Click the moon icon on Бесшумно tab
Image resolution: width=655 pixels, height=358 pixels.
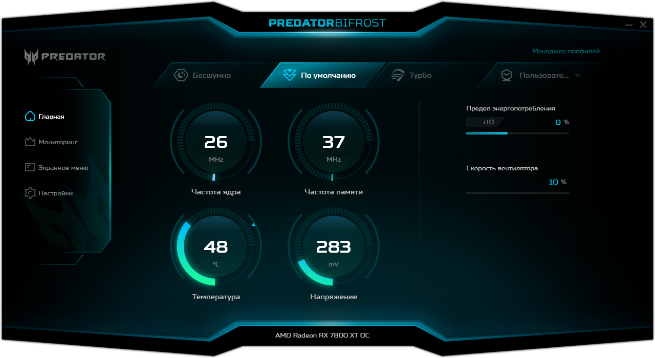tap(181, 75)
